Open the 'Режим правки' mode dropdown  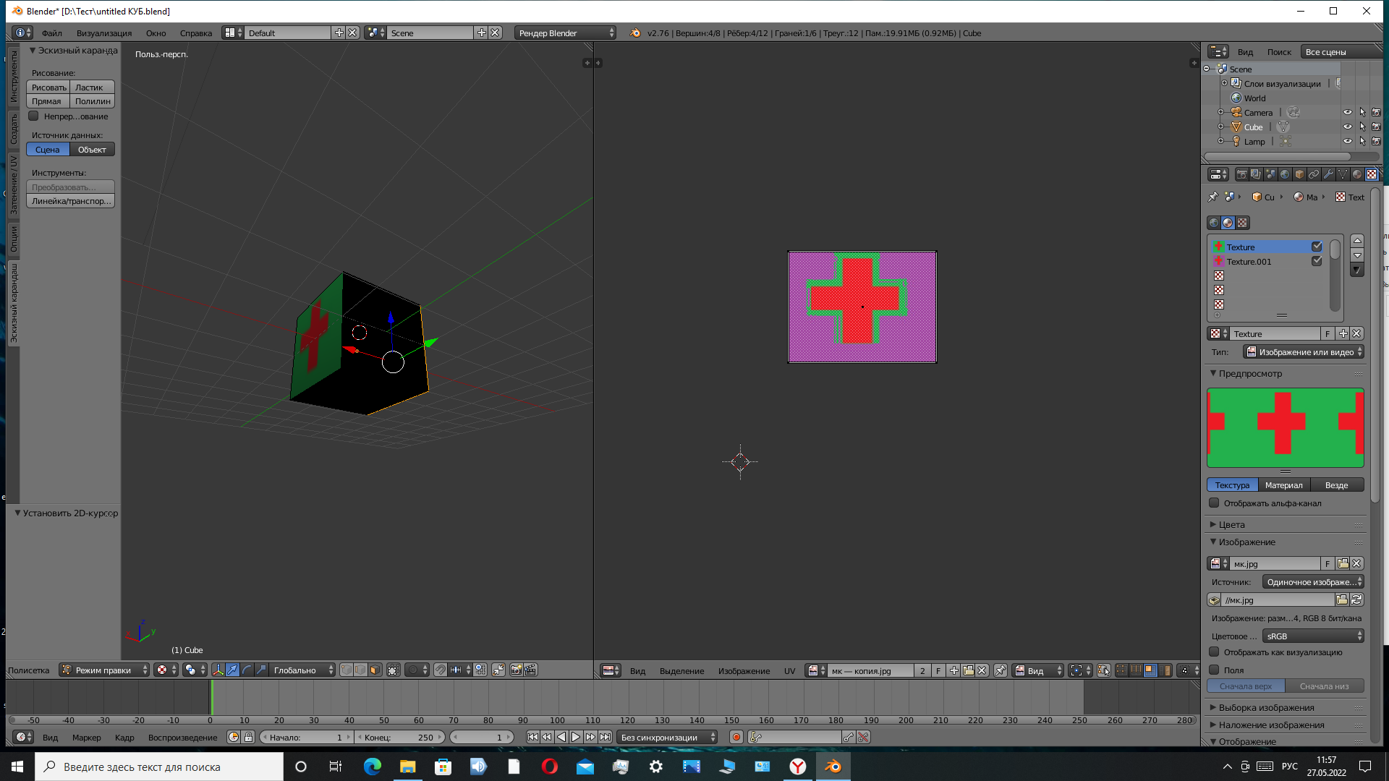103,670
